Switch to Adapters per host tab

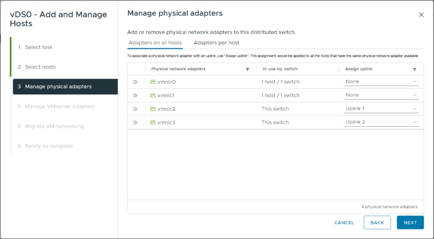click(x=216, y=43)
